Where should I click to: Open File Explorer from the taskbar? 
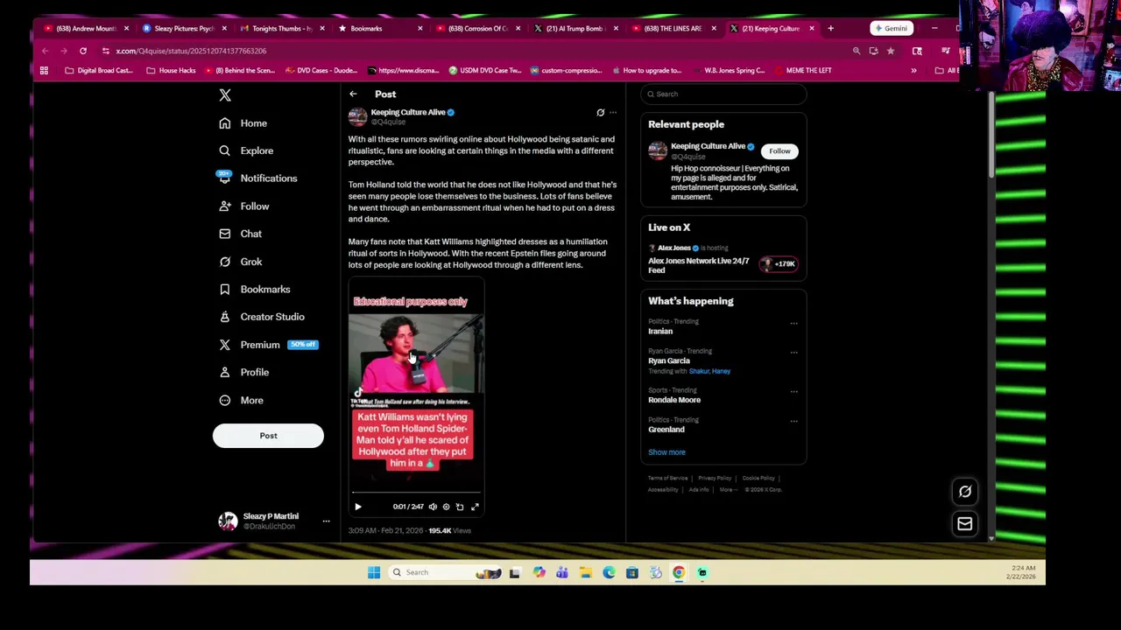pos(586,573)
